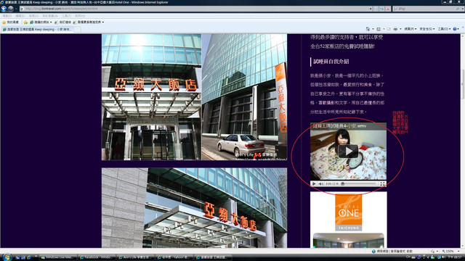Open the second menu bar item (Edit)
Screen dimensions: 465x261
(20, 16)
